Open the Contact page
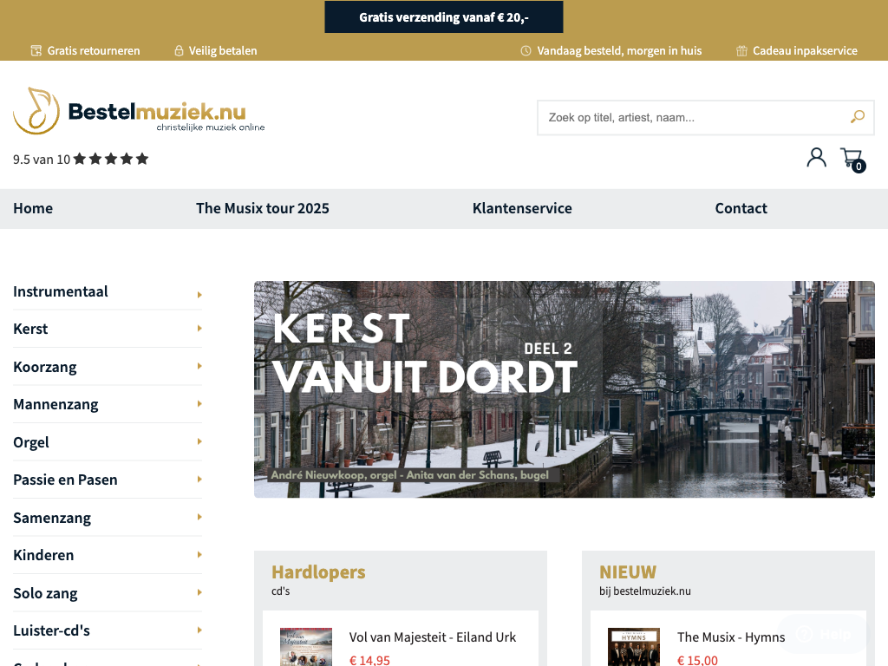Screen dimensions: 888x666 click(741, 208)
